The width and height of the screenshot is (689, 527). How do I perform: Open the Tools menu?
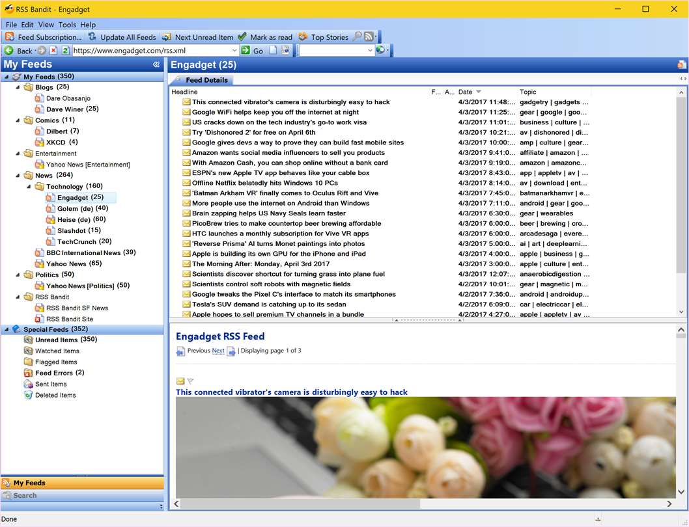[x=67, y=25]
